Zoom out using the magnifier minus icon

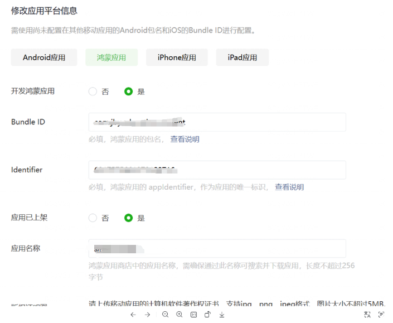pyautogui.click(x=166, y=315)
